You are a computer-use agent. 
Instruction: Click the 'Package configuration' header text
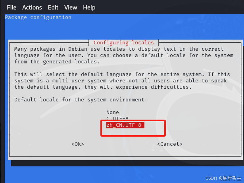coord(38,17)
